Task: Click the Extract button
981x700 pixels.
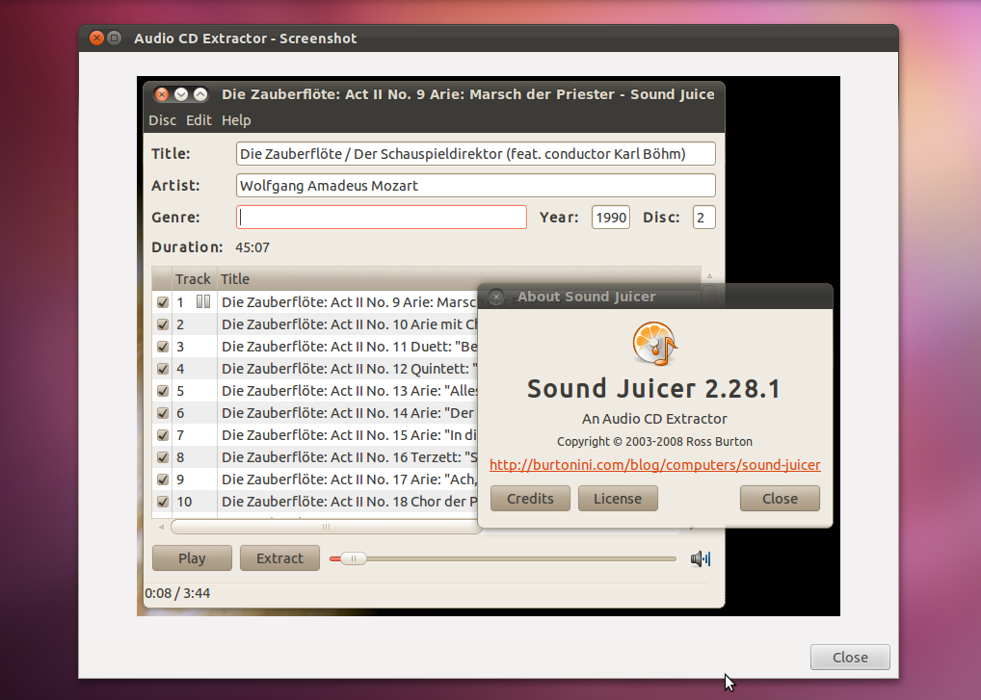Action: pos(279,558)
